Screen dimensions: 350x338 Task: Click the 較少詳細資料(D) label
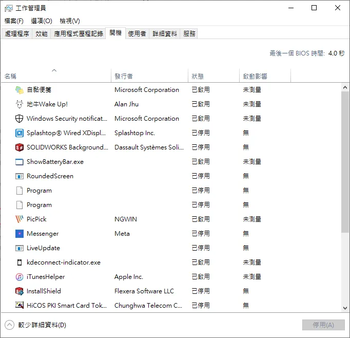coord(42,325)
